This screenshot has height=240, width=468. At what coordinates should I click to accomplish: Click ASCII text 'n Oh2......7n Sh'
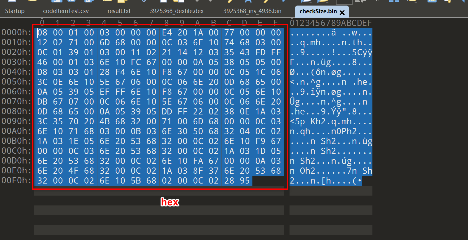[x=331, y=171]
